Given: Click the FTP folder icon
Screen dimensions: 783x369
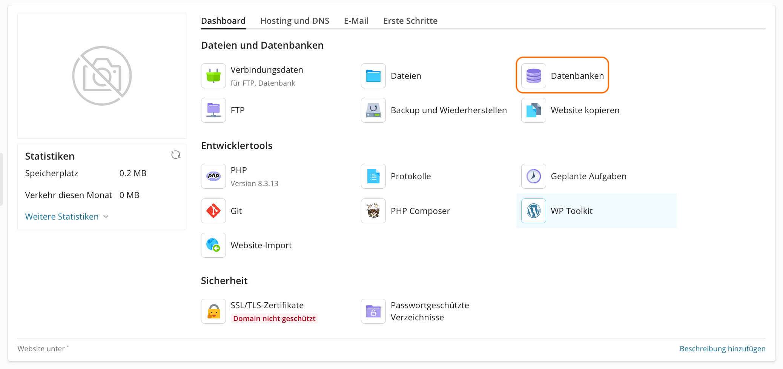Looking at the screenshot, I should [x=213, y=110].
